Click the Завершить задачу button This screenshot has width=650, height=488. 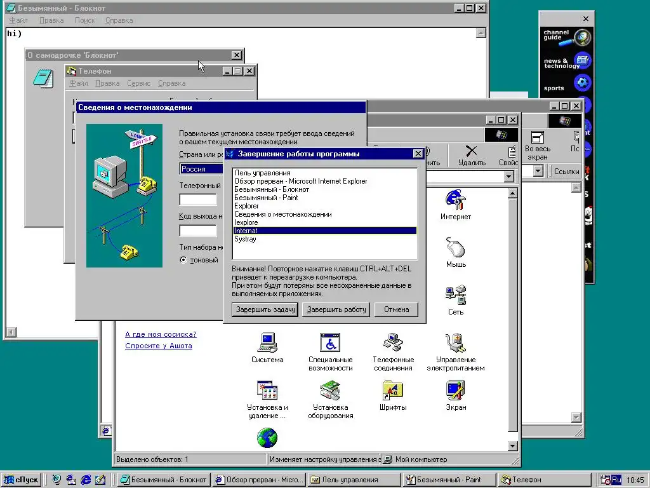pos(265,309)
